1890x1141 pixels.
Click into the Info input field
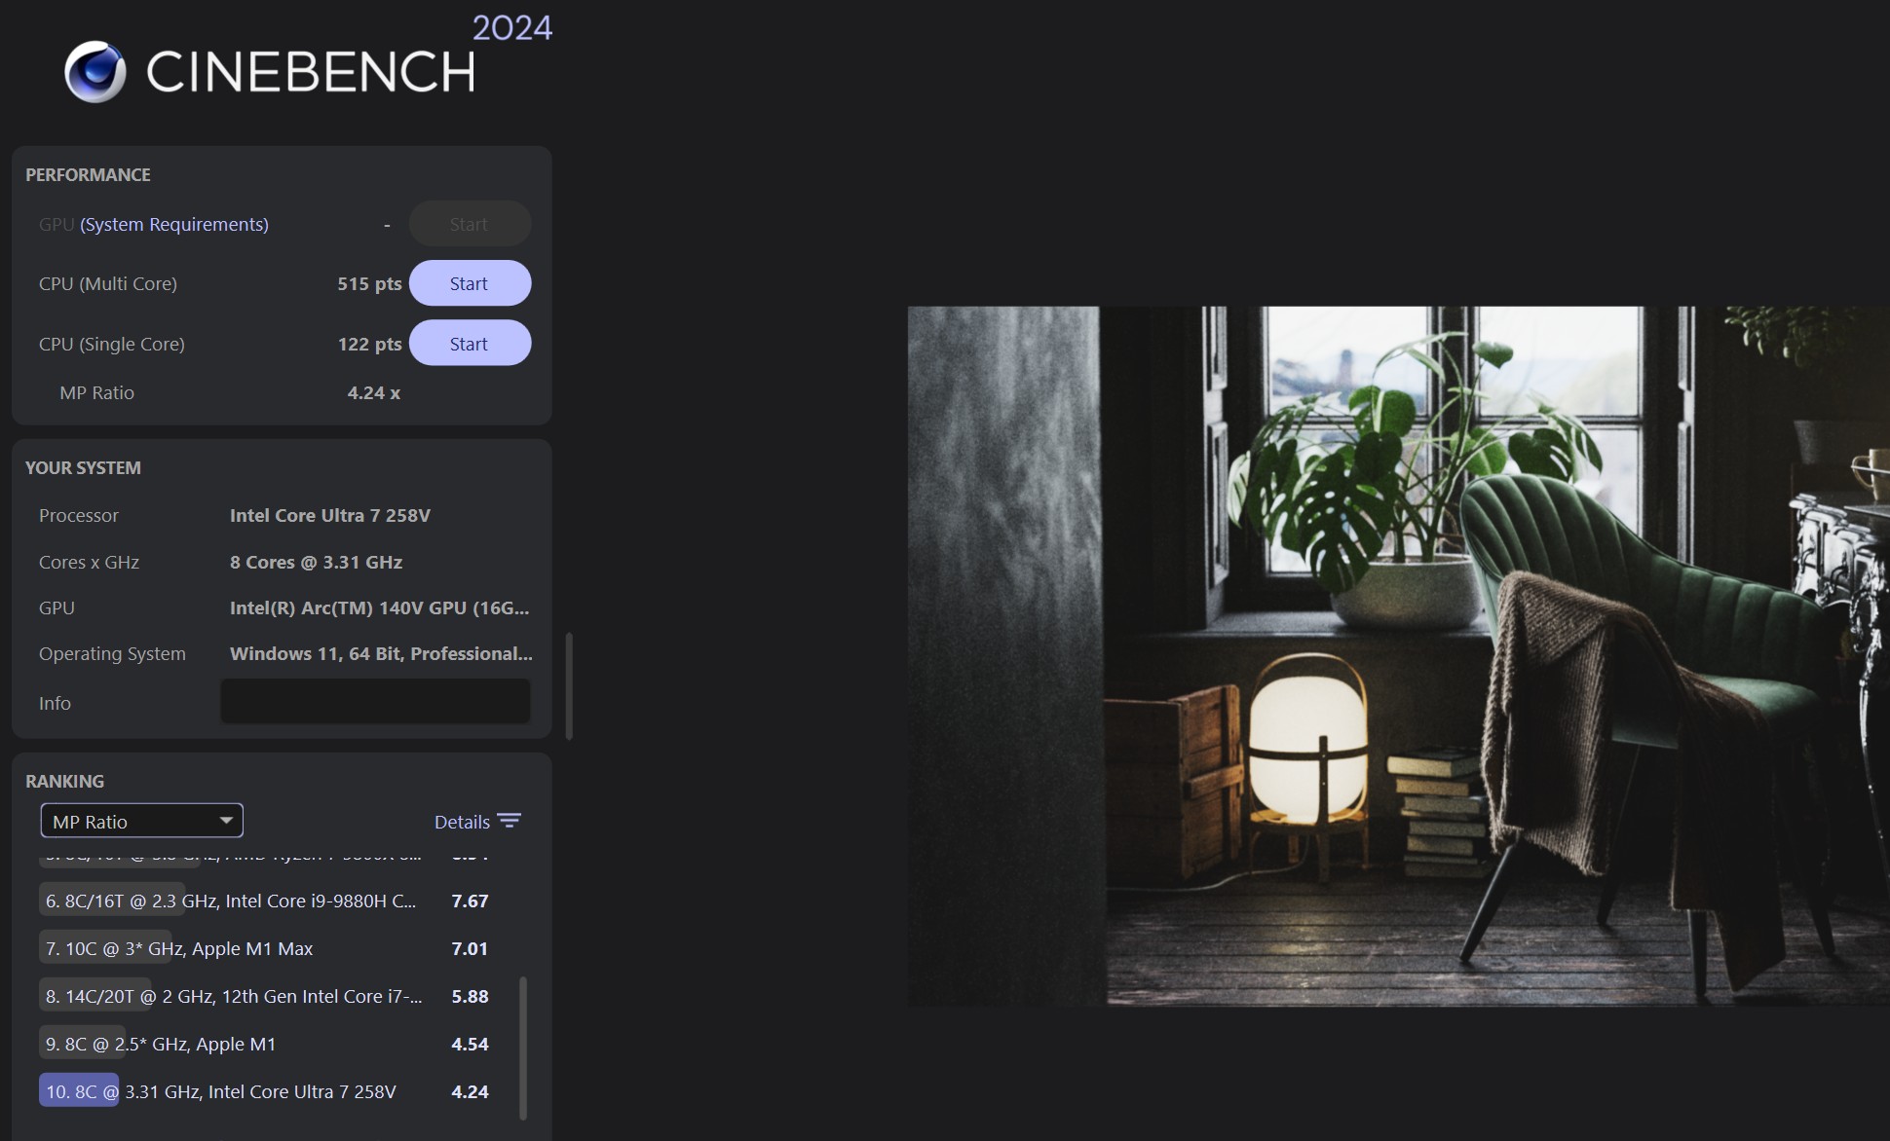point(375,701)
